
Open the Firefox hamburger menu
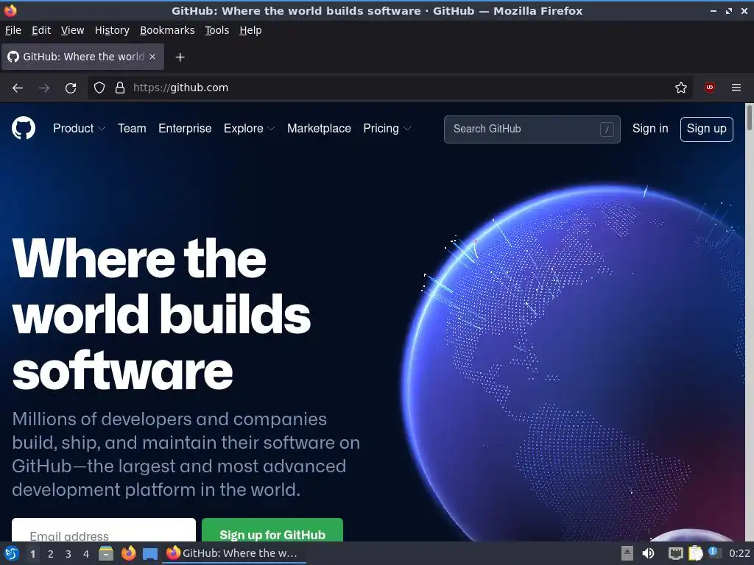[x=736, y=88]
